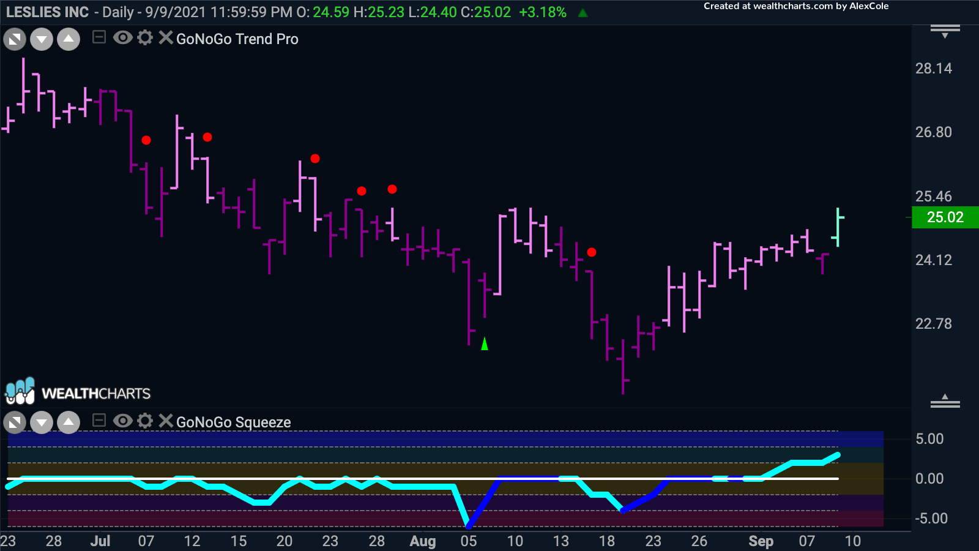This screenshot has width=979, height=551.
Task: Move GoNoGo Trend Pro pane down
Action: pyautogui.click(x=42, y=40)
